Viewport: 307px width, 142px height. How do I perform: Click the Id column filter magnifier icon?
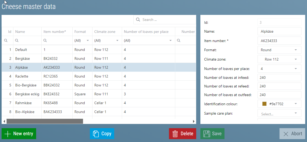click(x=6, y=41)
